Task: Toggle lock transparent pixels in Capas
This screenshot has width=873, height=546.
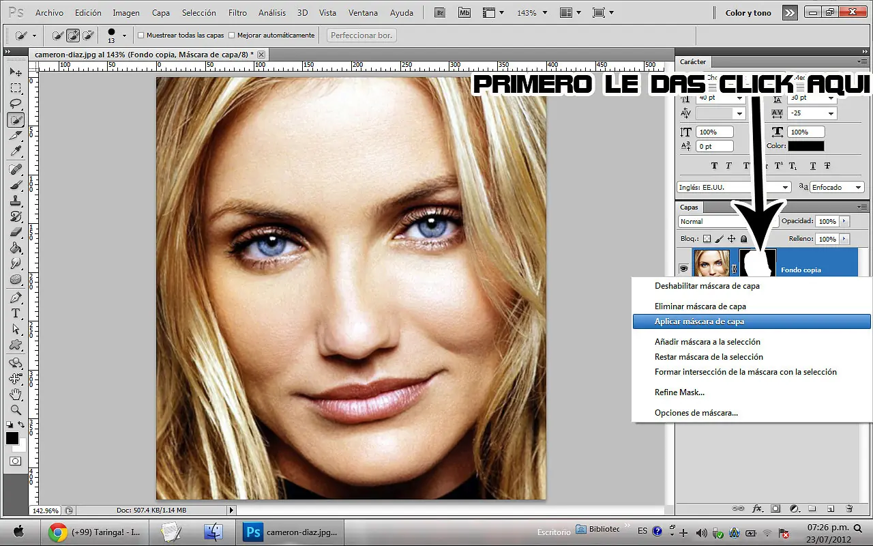Action: [x=707, y=239]
